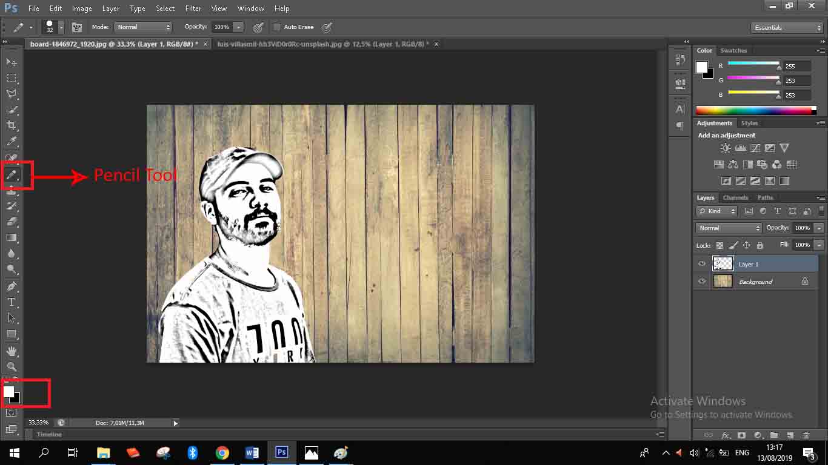Viewport: 828px width, 465px height.
Task: Click the foreground color swatch in the toolbar
Action: pyautogui.click(x=8, y=392)
